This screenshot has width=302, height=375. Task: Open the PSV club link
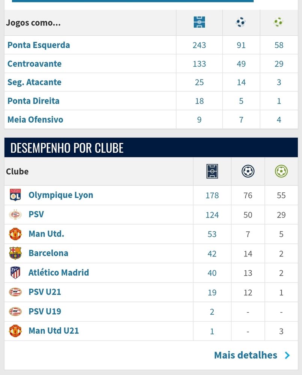click(36, 214)
